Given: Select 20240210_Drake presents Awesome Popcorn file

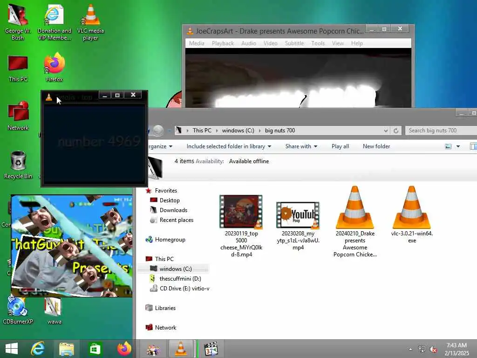Looking at the screenshot, I should (x=355, y=221).
